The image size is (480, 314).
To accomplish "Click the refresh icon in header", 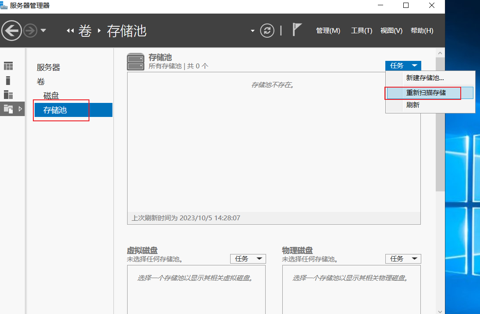I will tap(267, 31).
